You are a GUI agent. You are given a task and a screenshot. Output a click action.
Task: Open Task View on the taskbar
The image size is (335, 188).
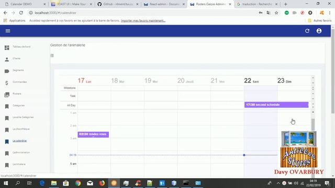29,183
